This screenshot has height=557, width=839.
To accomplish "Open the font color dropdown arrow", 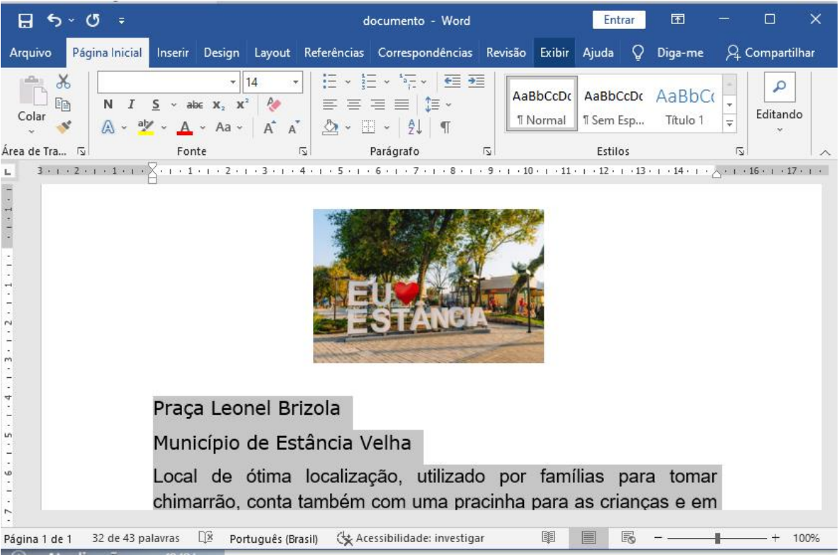I will 202,127.
